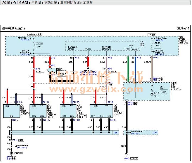192x163 pixels.
Task: Select the P.74/75 smart junction box reference
Action: coord(184,42)
